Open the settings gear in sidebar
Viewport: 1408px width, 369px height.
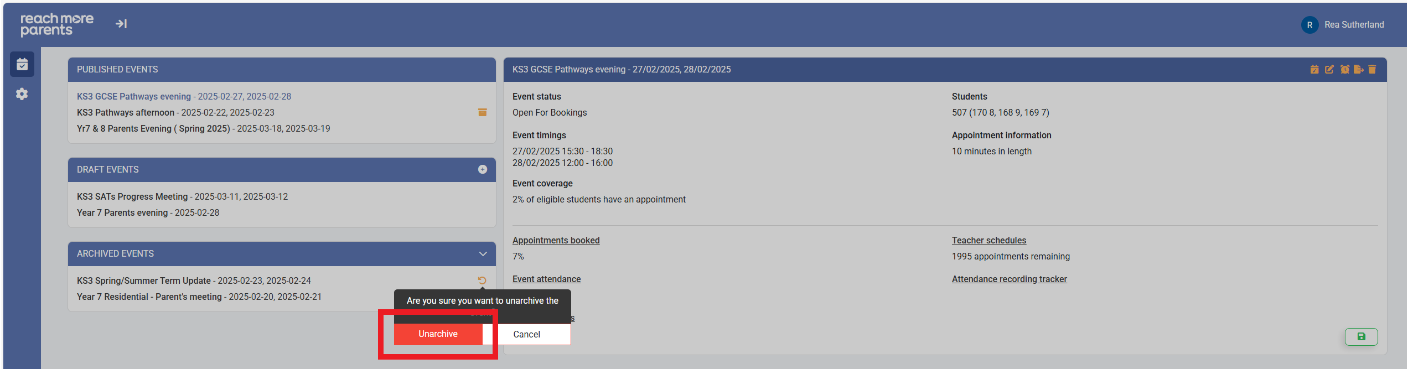point(22,94)
